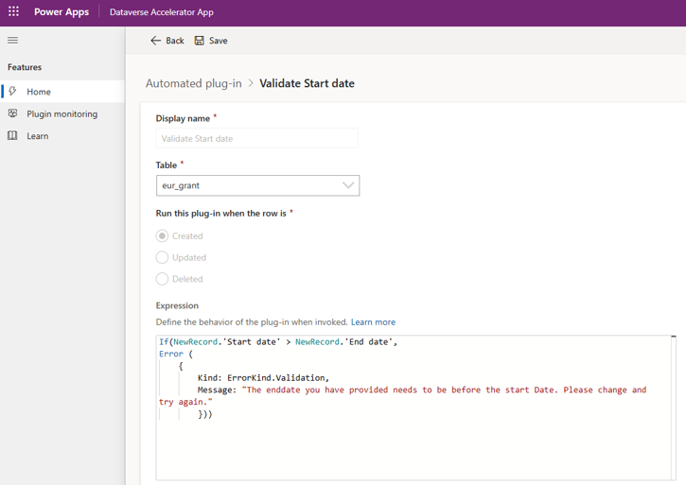Click the Save floppy disk icon
This screenshot has height=485, width=686.
200,41
